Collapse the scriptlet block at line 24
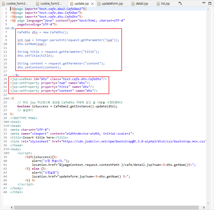The height and width of the screenshot is (210, 214). (x=8, y=99)
